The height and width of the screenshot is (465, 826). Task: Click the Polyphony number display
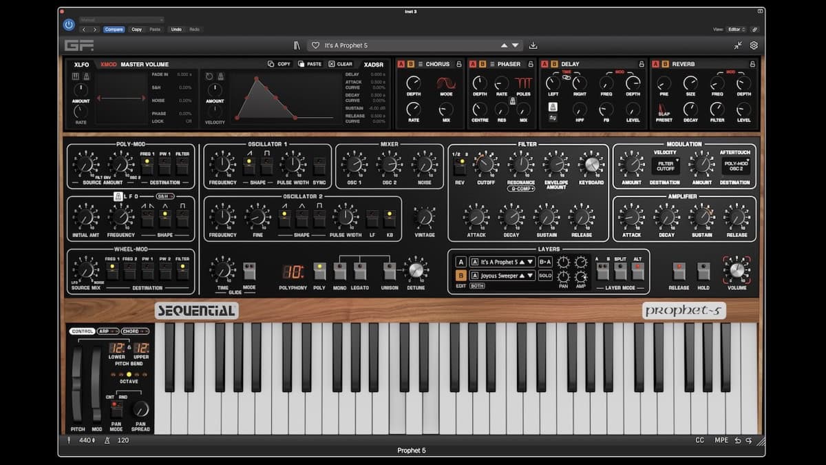(x=293, y=271)
